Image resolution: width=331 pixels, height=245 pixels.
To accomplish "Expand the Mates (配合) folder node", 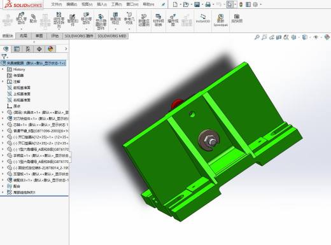I will (3, 186).
